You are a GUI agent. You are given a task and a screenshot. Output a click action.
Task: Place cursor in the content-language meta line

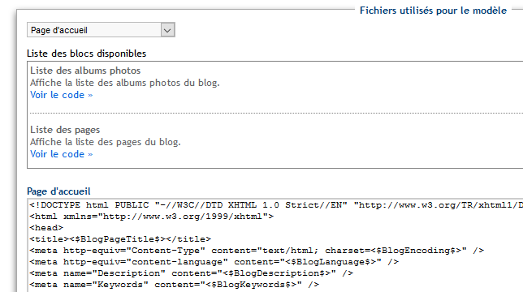click(x=214, y=262)
